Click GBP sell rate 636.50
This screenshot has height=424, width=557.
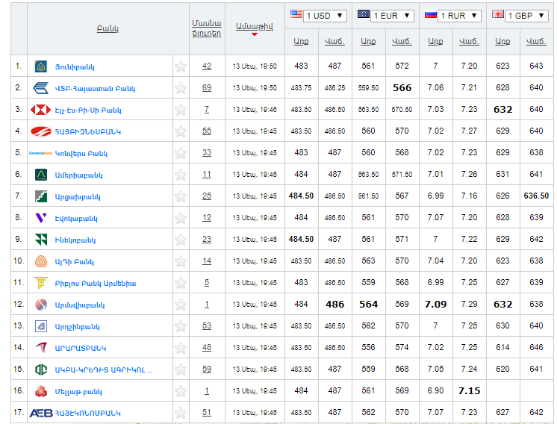tap(536, 196)
